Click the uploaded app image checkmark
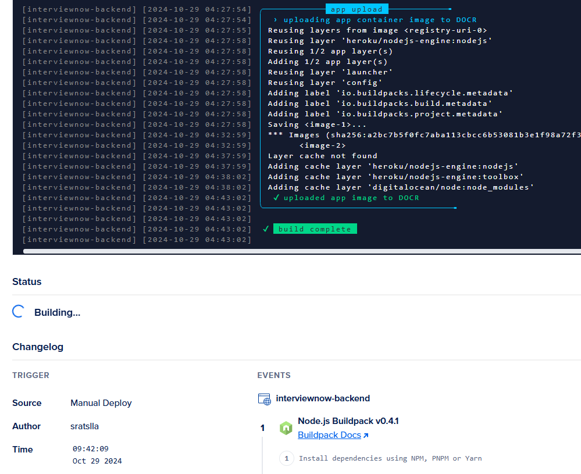581x474 pixels. pyautogui.click(x=276, y=198)
